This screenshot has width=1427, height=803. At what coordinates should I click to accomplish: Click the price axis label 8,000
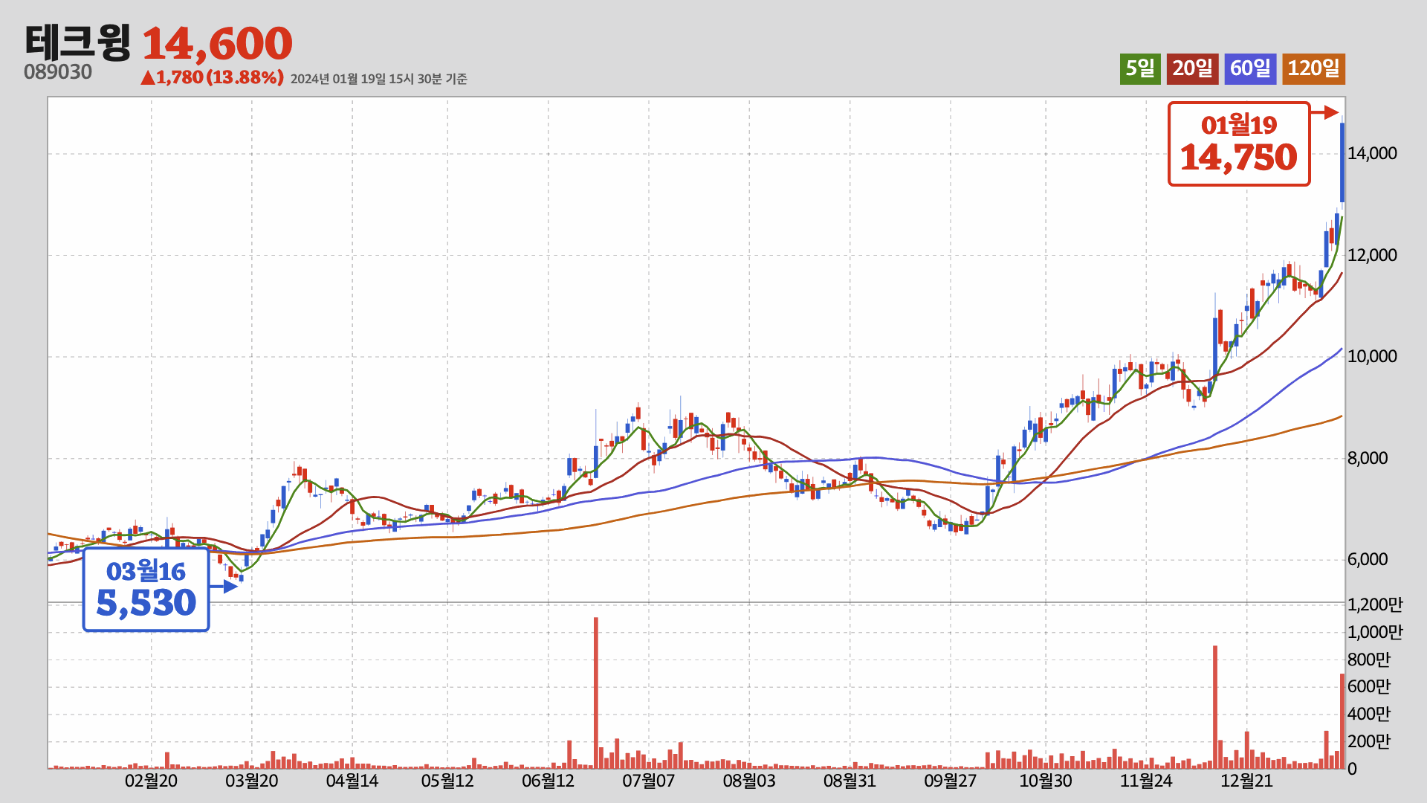[x=1368, y=459]
